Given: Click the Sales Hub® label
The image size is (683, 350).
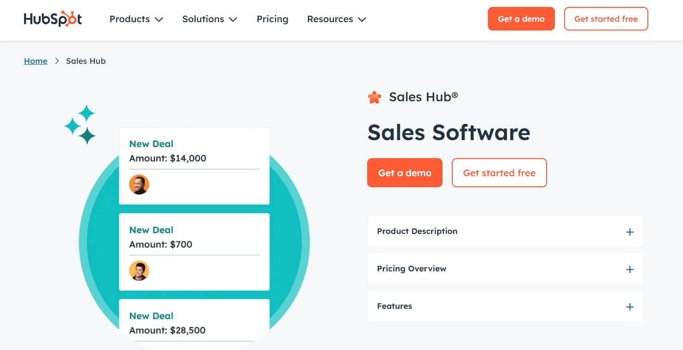Looking at the screenshot, I should (x=423, y=97).
